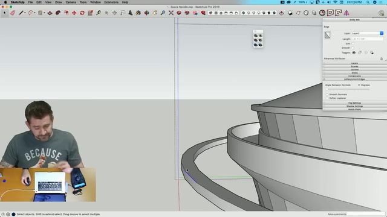This screenshot has height=217, width=387.
Task: Expand the Fog Settings panel header
Action: click(x=355, y=103)
